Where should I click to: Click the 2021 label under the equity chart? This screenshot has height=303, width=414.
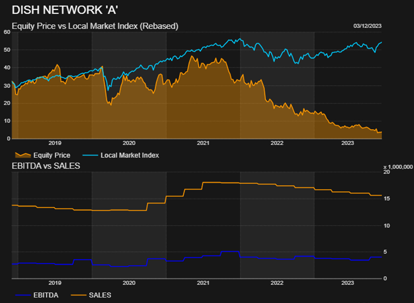point(203,143)
